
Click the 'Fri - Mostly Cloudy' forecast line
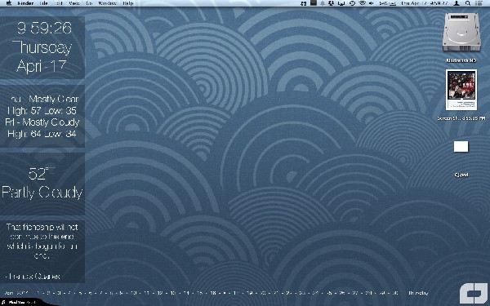coord(42,122)
